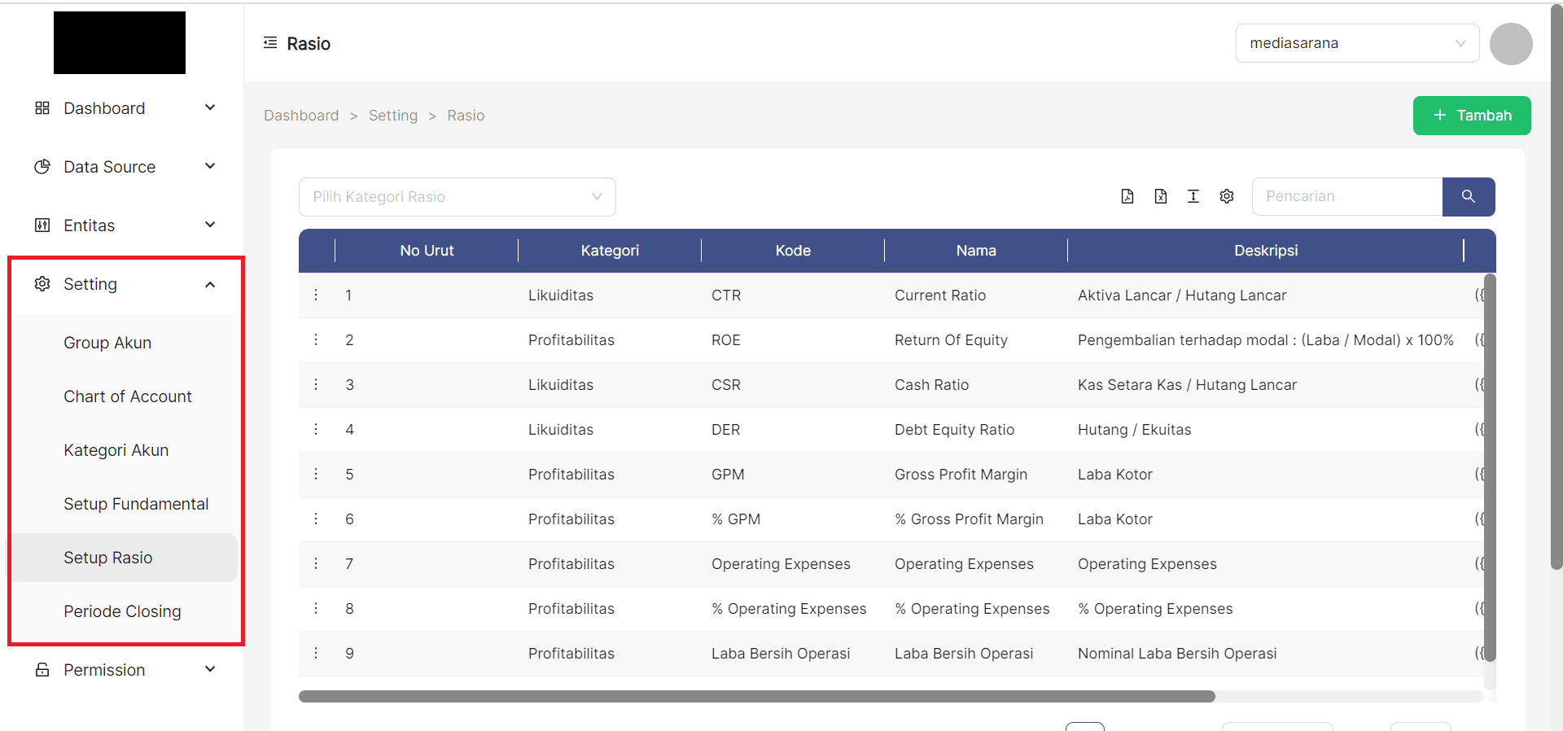Select Periode Closing menu item
Viewport: 1563px width, 731px height.
point(122,611)
